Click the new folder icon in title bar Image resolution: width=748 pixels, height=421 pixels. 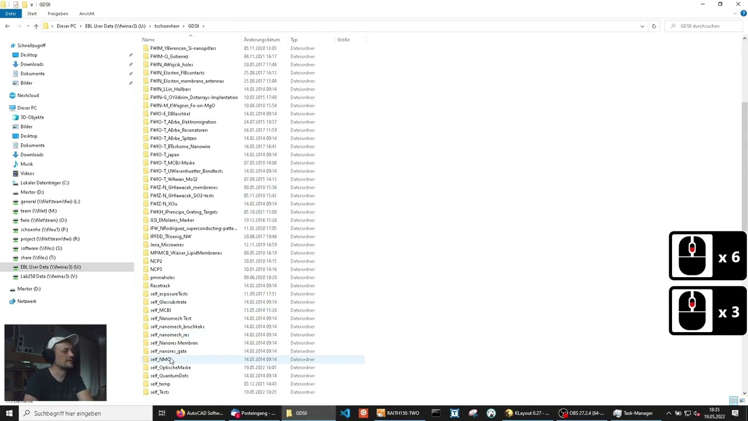[x=24, y=4]
